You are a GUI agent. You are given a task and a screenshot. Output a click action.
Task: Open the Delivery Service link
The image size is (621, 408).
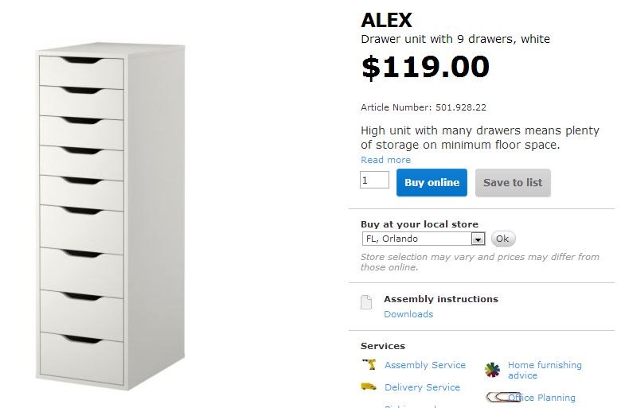pos(422,387)
